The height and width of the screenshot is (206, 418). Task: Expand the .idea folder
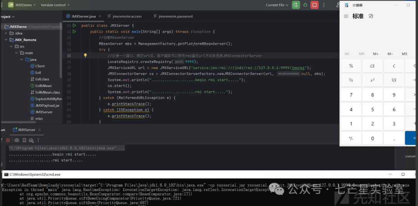[6, 33]
